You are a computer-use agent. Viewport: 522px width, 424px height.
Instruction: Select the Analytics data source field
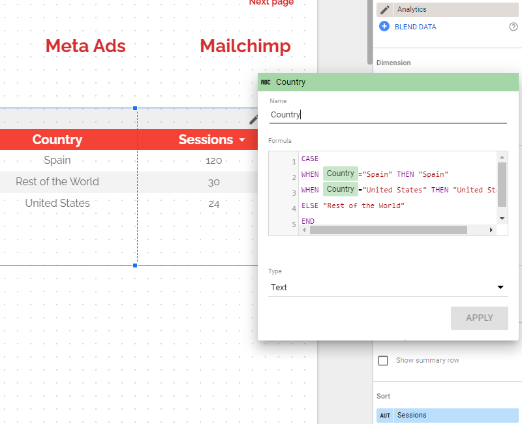455,10
